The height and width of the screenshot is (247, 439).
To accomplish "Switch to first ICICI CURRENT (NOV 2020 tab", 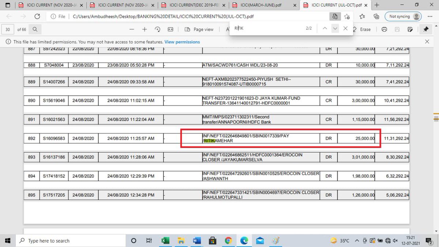I will click(50, 5).
